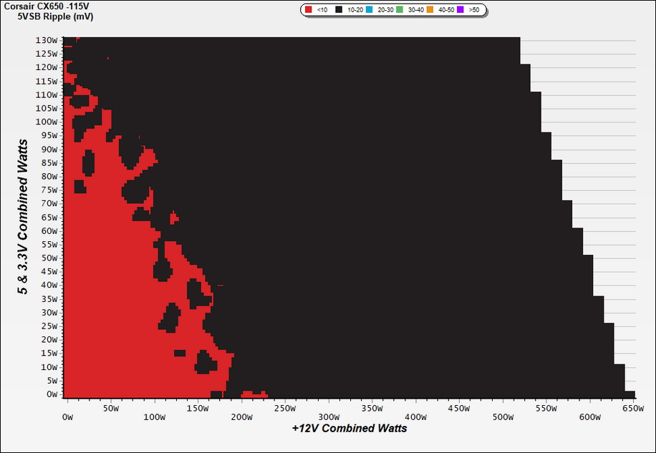Click the '400W' x-axis label
Screen dimensions: 656x453
(416, 417)
